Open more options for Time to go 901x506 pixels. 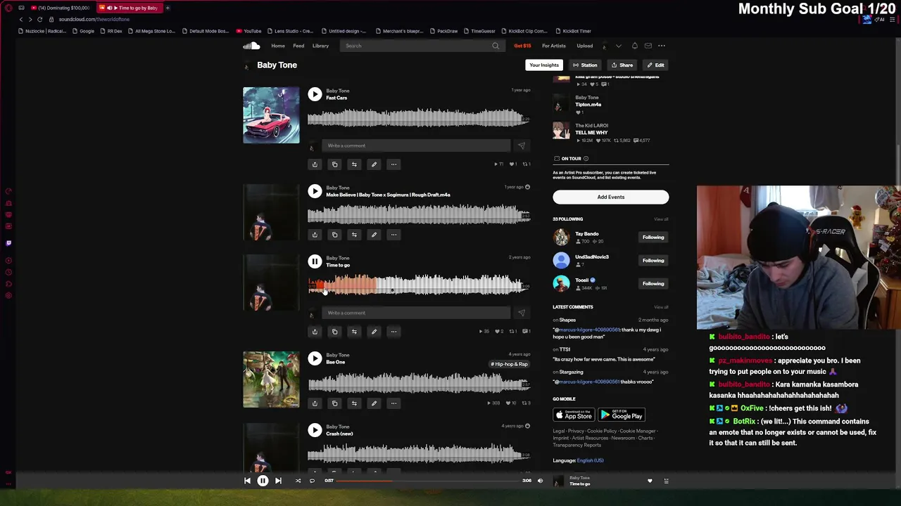click(x=393, y=332)
